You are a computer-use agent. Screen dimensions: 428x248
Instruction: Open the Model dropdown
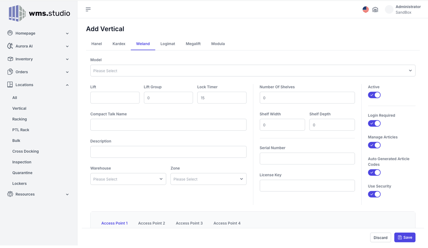coord(253,71)
